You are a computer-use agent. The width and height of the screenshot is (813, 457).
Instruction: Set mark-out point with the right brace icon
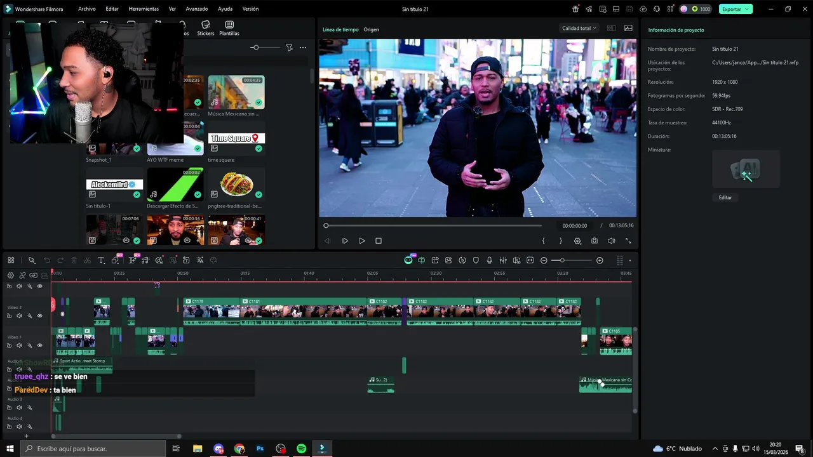click(x=560, y=241)
